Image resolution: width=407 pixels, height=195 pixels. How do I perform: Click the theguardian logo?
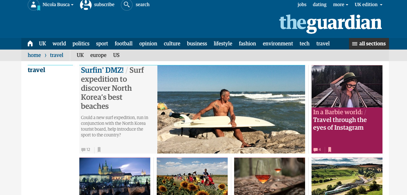pos(331,23)
